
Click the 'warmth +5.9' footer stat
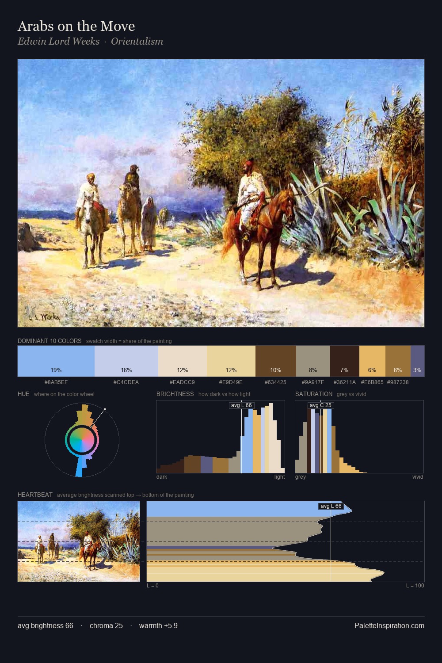[158, 625]
